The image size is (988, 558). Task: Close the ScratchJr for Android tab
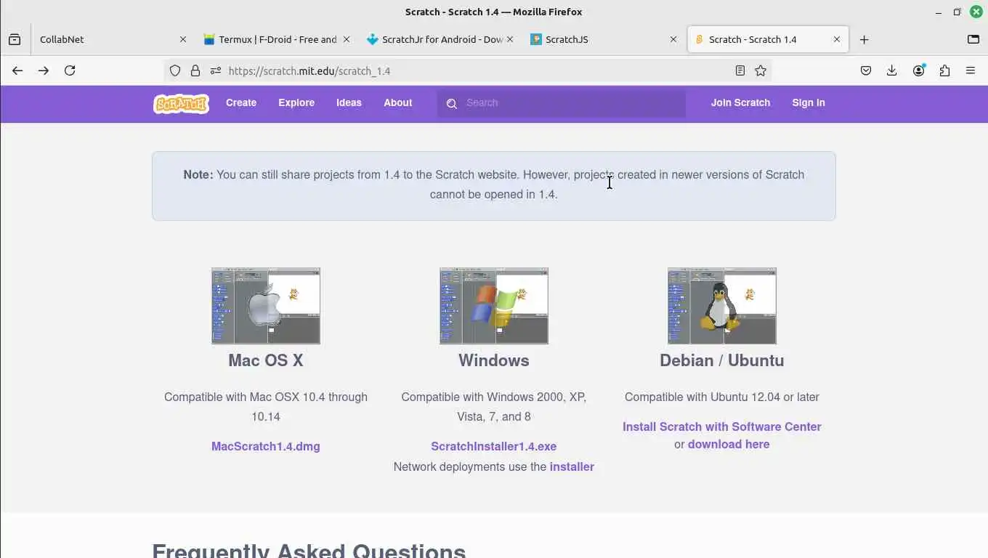tap(510, 39)
